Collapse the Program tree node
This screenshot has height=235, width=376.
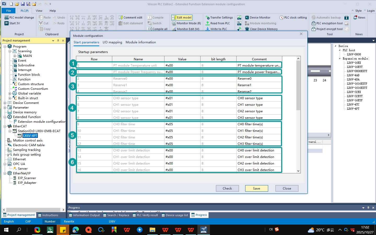[5, 46]
